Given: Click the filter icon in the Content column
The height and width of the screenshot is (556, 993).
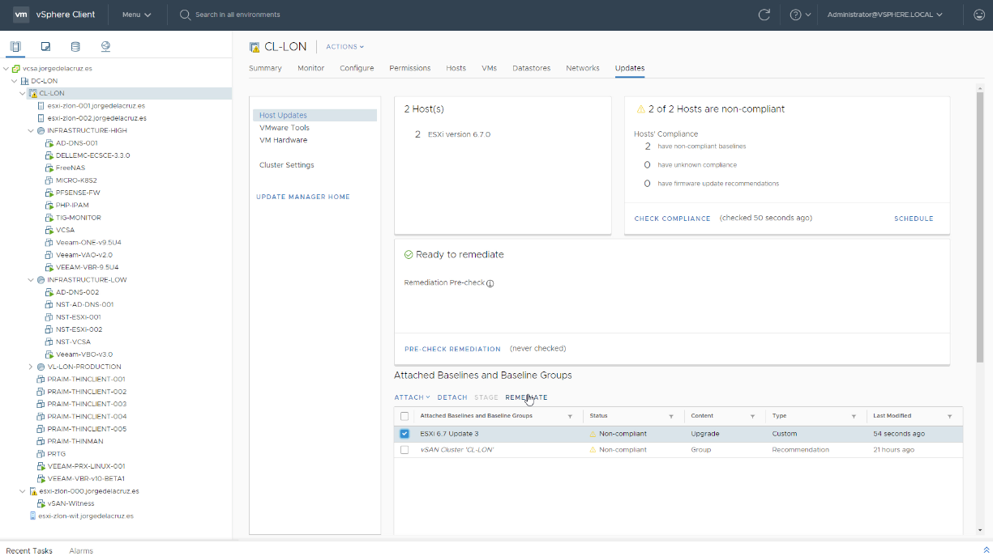Looking at the screenshot, I should click(x=752, y=416).
